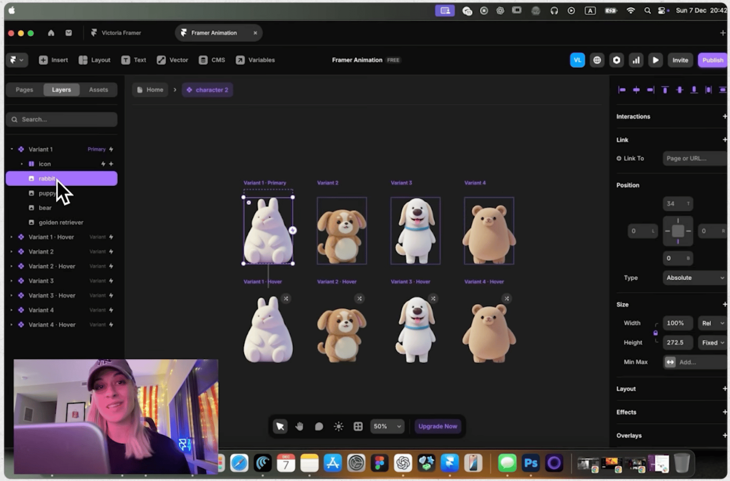Viewport: 730px width, 481px height.
Task: Toggle the aspect ratio lock between Width and Height
Action: pyautogui.click(x=655, y=333)
